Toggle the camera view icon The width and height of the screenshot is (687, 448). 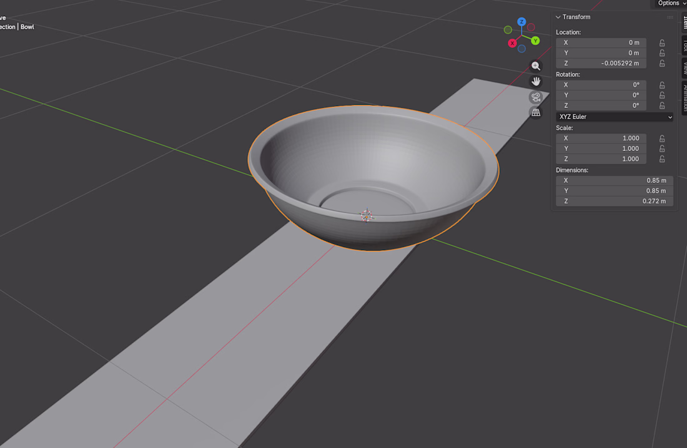[535, 97]
